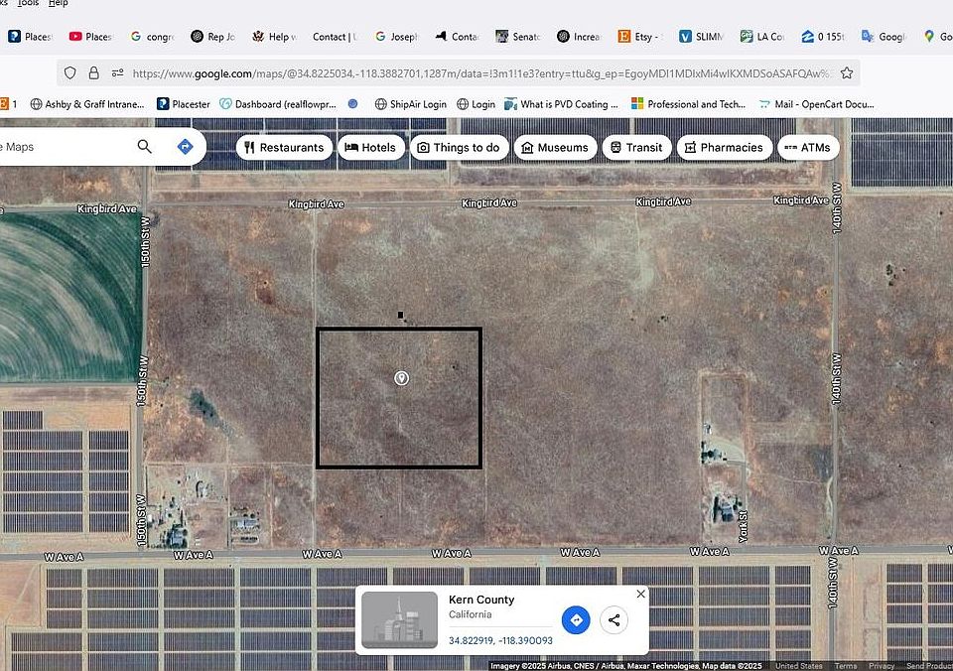Open Dashboard (realflowpr...) bookmark
The height and width of the screenshot is (671, 953).
(x=278, y=104)
